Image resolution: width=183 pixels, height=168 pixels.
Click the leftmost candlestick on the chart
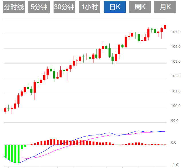(x=5, y=110)
